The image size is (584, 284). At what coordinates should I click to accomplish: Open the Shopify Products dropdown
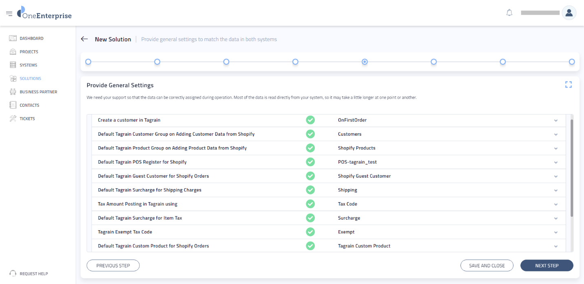tap(555, 148)
